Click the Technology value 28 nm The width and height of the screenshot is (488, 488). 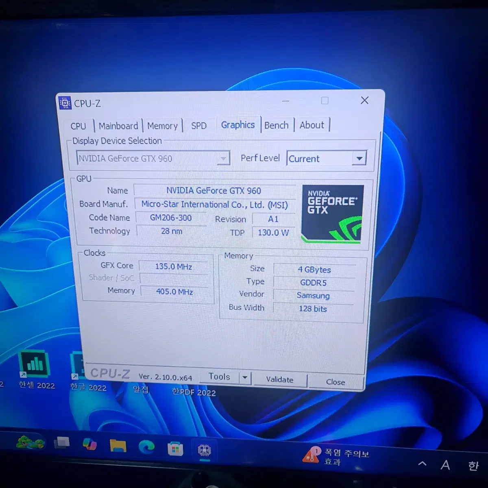coord(171,231)
